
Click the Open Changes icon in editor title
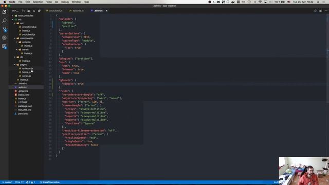click(315, 11)
